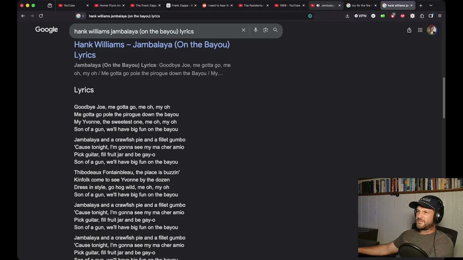Viewport: 463px width, 260px height.
Task: Toggle the VPN button
Action: coord(360,16)
